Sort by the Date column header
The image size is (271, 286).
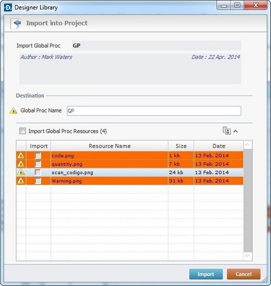point(218,146)
